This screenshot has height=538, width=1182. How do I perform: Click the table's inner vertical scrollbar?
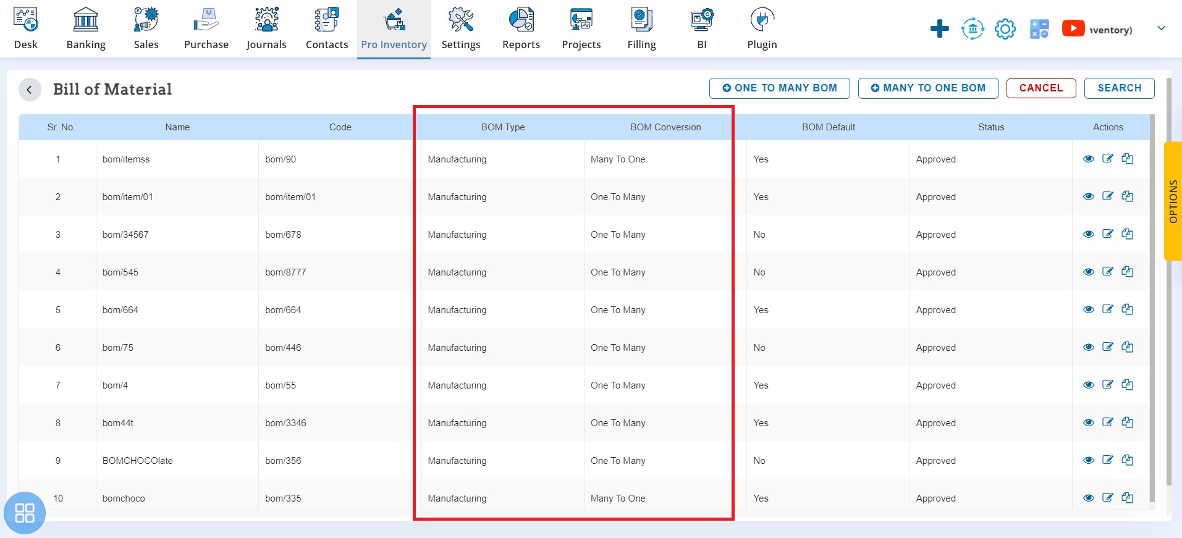(x=1152, y=309)
